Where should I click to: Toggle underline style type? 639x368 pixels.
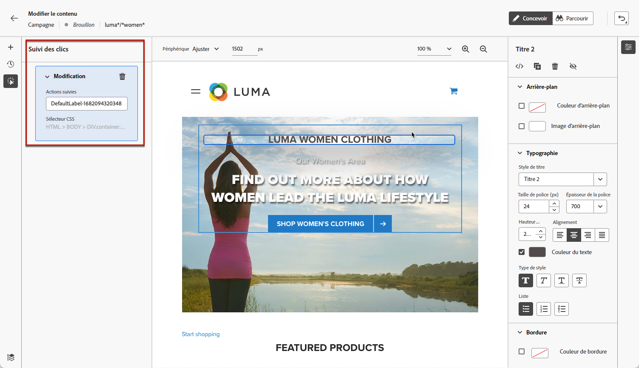562,280
